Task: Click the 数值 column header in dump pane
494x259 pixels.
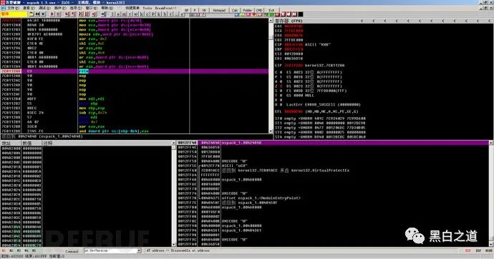Action: coord(32,143)
